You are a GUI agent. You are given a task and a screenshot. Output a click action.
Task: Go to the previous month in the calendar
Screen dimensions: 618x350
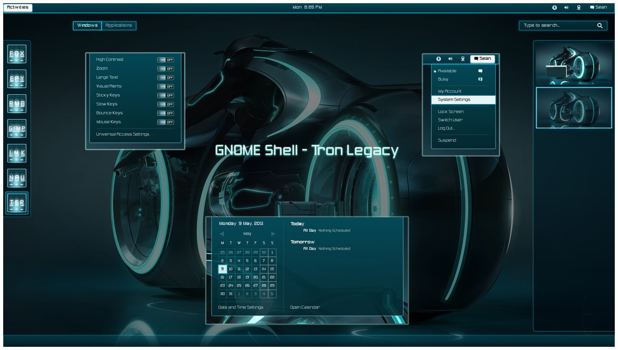pyautogui.click(x=221, y=234)
